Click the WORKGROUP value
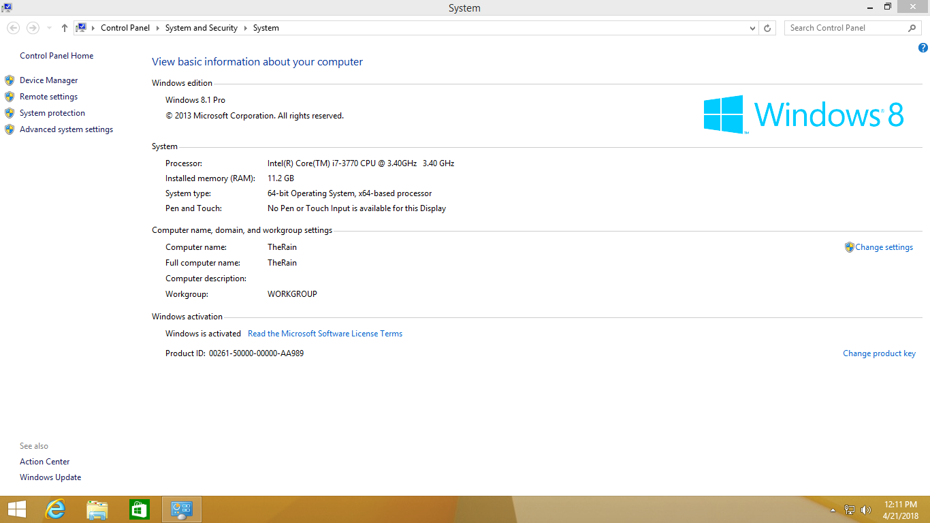 click(292, 294)
